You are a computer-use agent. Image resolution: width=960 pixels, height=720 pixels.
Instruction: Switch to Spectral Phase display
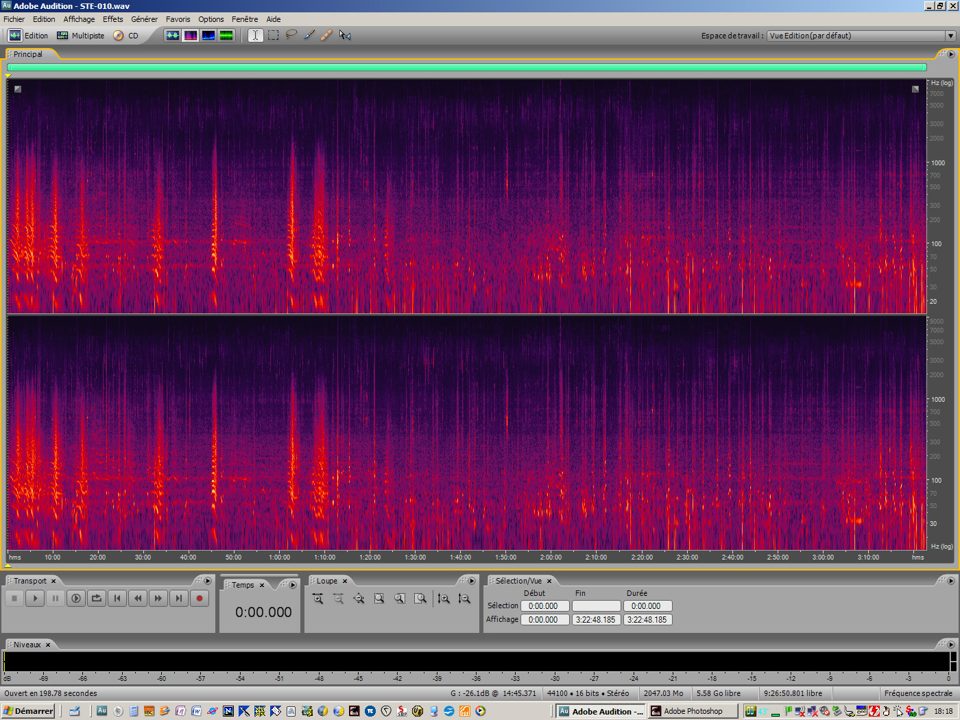coord(226,35)
